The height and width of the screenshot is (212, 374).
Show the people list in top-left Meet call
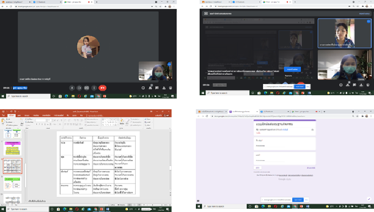pos(151,87)
